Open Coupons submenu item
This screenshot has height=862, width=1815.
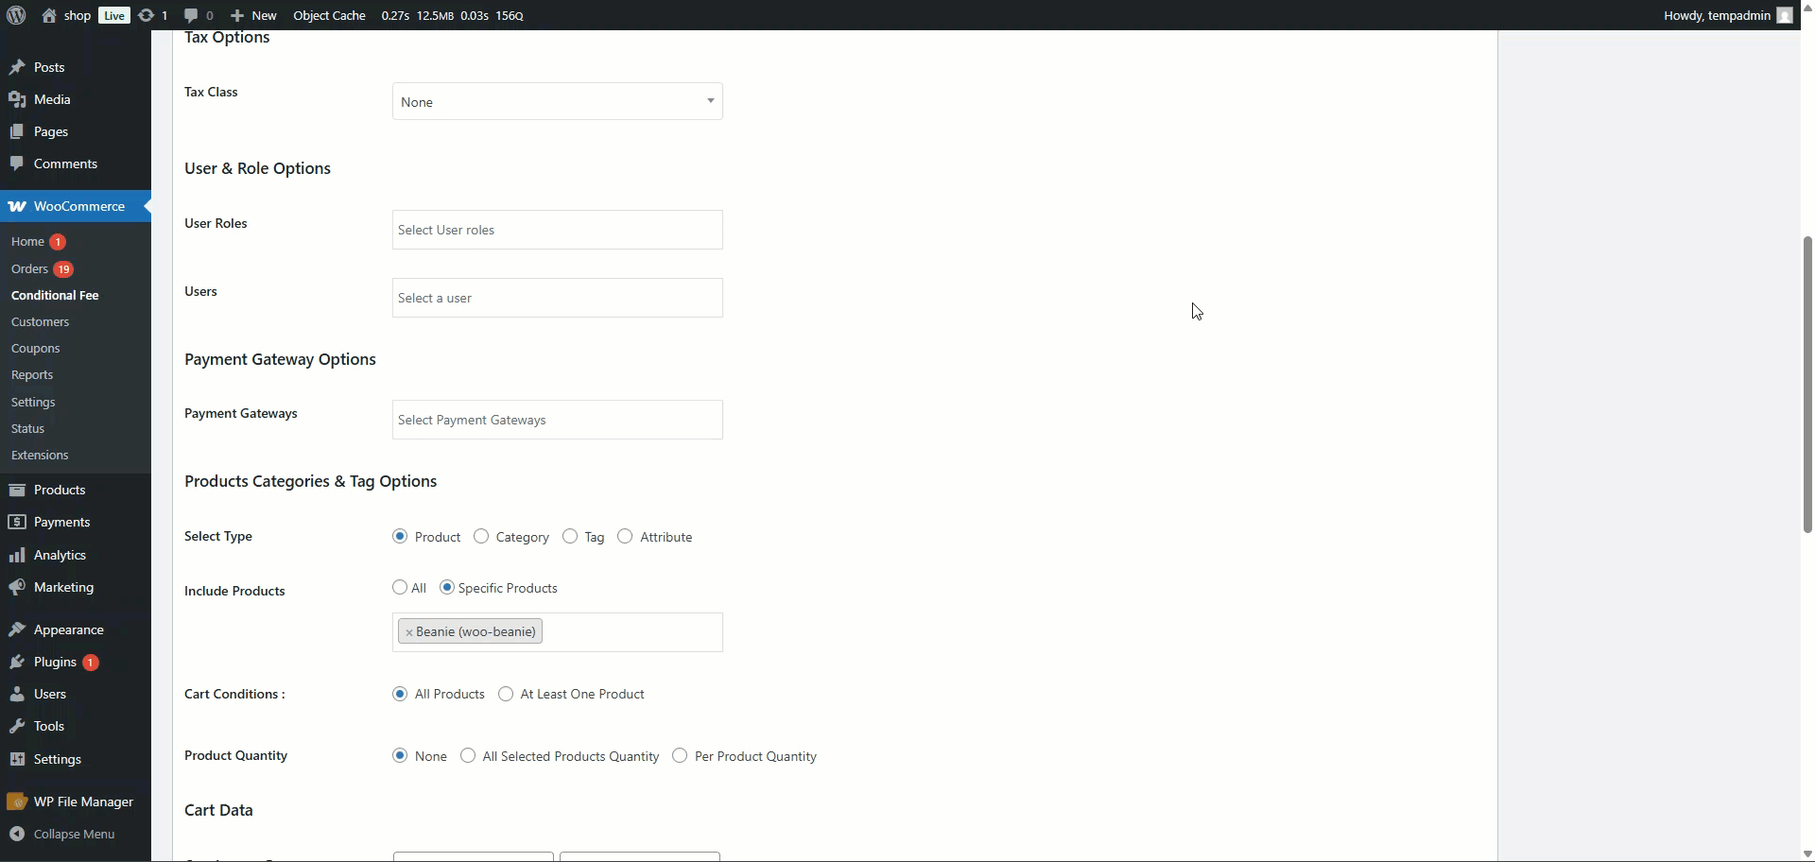pos(35,348)
